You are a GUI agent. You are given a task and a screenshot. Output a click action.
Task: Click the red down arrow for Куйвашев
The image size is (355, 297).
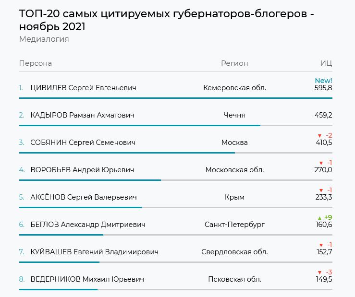click(x=321, y=245)
